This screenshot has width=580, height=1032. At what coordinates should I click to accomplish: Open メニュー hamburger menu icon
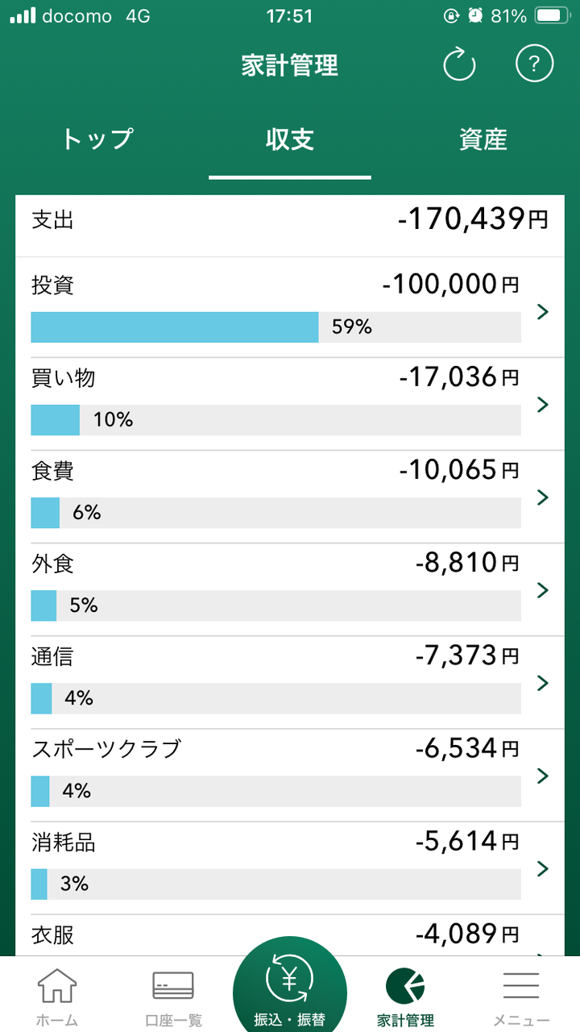(521, 986)
